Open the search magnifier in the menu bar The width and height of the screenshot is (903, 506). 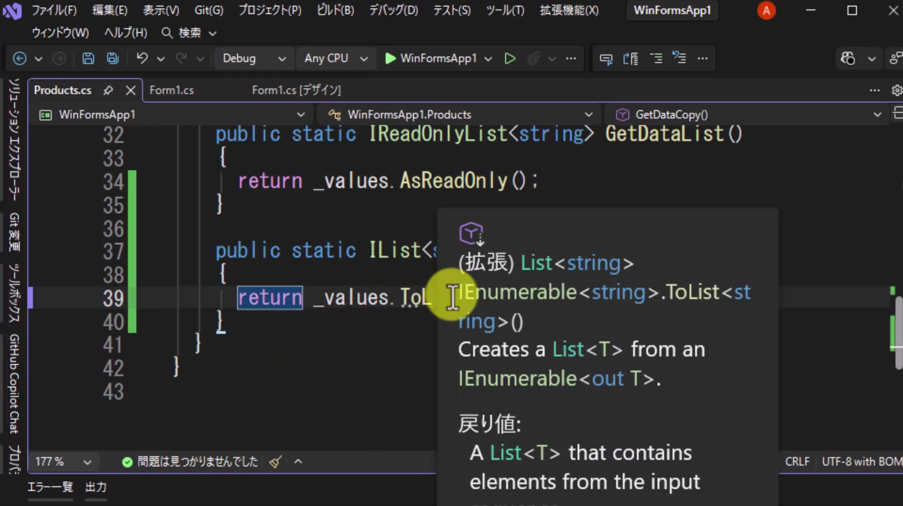tap(167, 32)
